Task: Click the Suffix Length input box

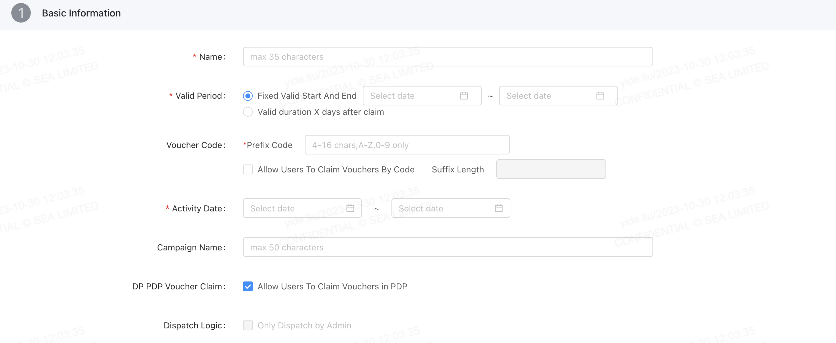Action: coord(551,169)
